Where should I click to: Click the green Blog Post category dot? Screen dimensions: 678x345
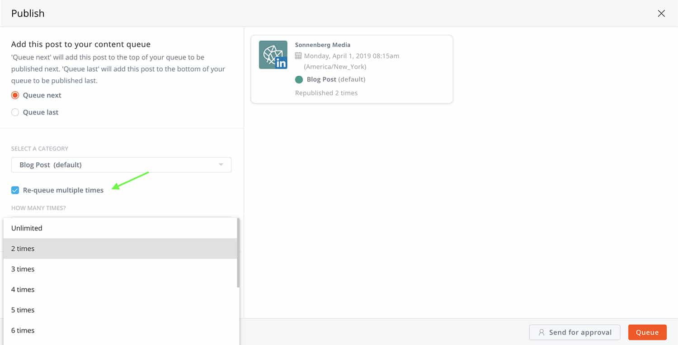pyautogui.click(x=299, y=79)
